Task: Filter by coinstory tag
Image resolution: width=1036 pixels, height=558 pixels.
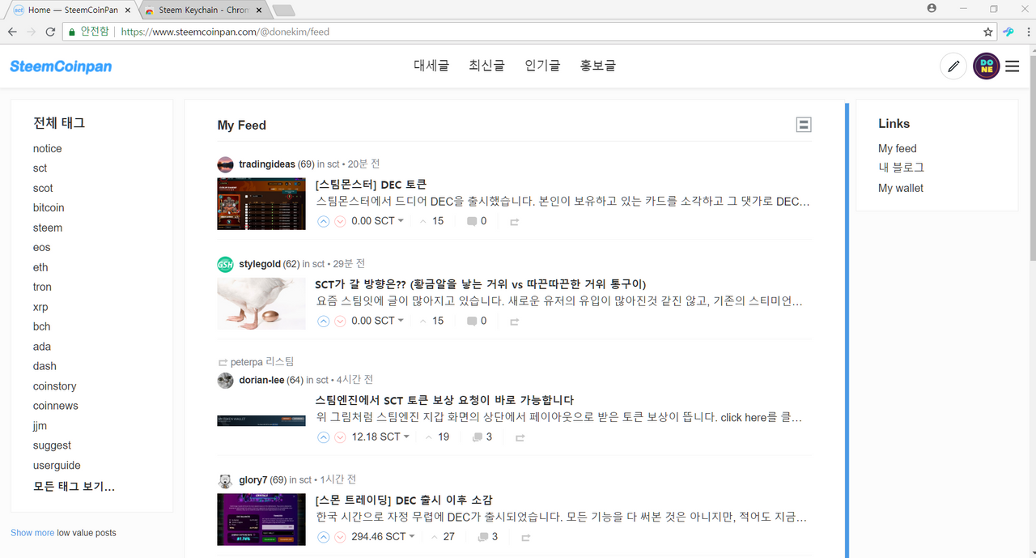Action: (x=55, y=386)
